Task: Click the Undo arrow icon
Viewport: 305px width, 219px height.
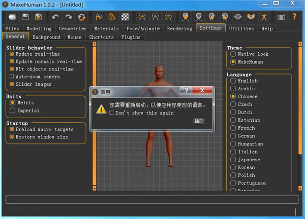Action: (55, 17)
